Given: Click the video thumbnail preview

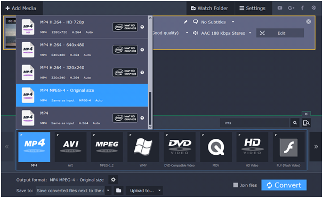Looking at the screenshot, I should click(x=10, y=33).
